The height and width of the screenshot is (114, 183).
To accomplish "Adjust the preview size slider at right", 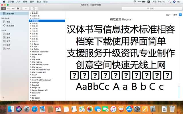I will (x=179, y=85).
